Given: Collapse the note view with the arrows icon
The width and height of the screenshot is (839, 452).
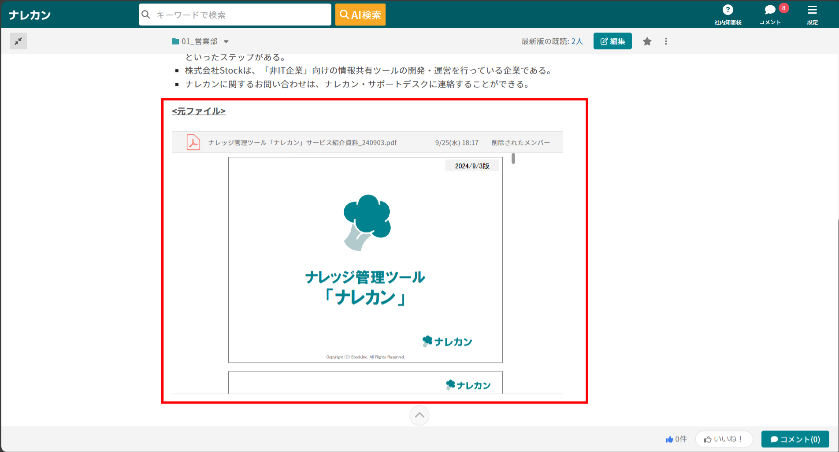Looking at the screenshot, I should [x=18, y=41].
